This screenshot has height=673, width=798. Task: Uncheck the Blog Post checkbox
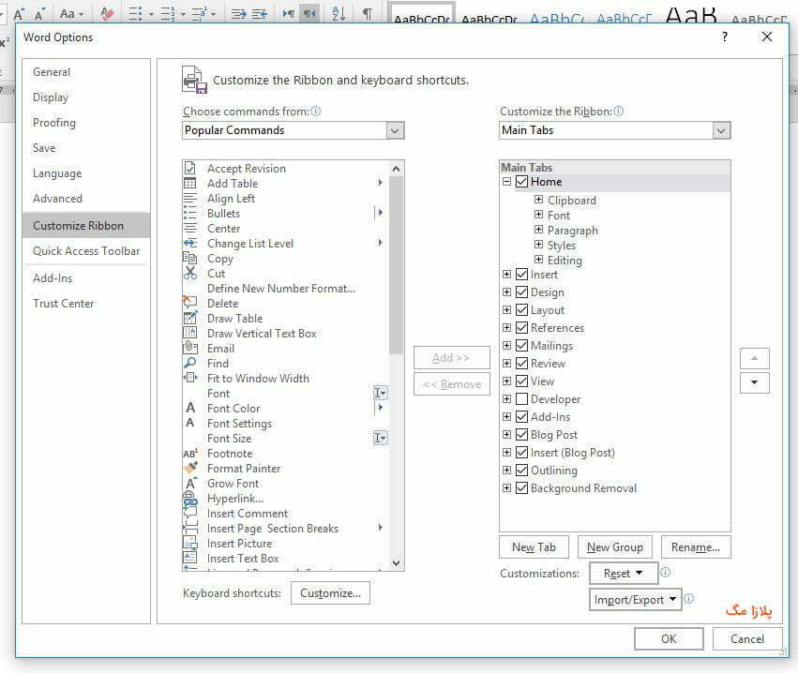pos(521,434)
